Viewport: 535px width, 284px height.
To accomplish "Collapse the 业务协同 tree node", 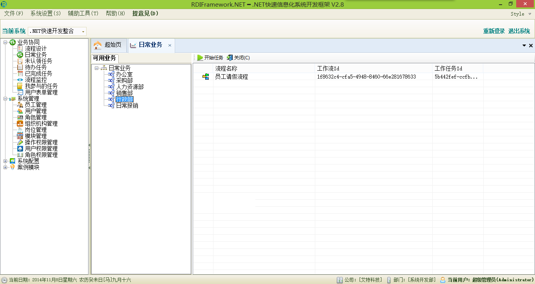I will pyautogui.click(x=5, y=42).
